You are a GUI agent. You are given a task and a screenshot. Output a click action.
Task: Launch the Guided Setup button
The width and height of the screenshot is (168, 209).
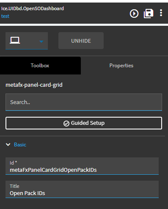(x=84, y=123)
